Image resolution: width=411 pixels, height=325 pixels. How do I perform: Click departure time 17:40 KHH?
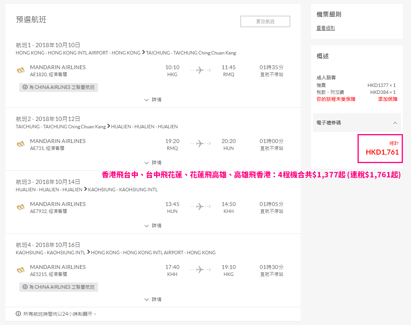pos(172,271)
